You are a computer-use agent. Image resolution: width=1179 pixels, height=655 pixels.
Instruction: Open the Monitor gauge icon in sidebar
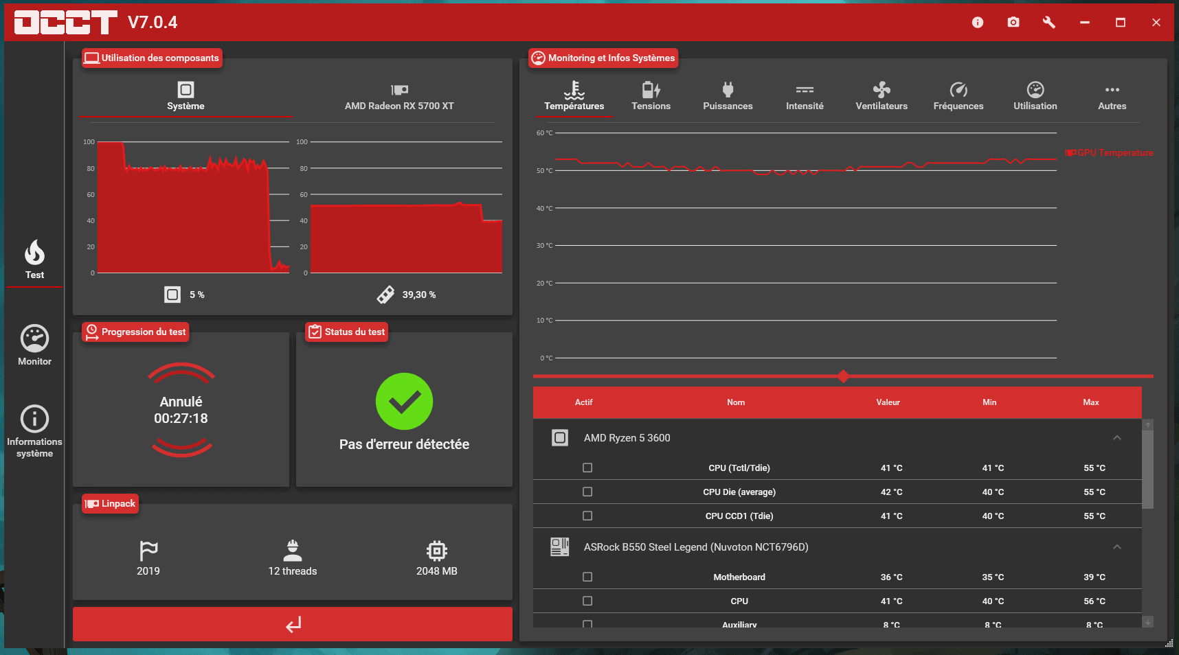tap(34, 338)
